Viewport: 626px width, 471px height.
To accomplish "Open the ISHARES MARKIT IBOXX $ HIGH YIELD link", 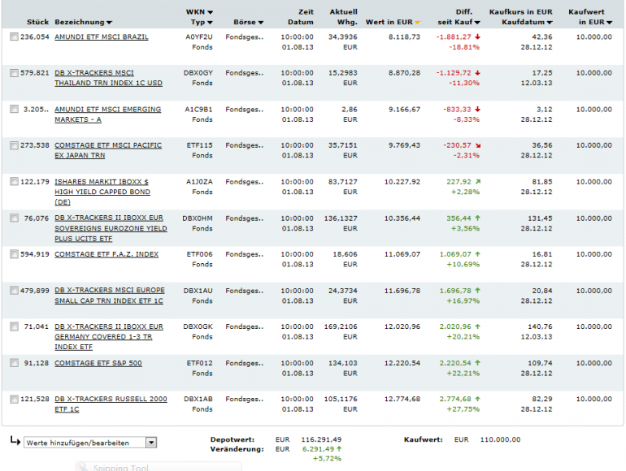I will pos(102,192).
